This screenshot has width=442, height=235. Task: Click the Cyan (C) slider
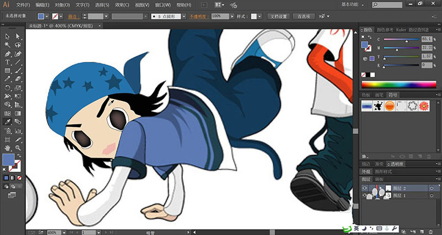[402, 39]
